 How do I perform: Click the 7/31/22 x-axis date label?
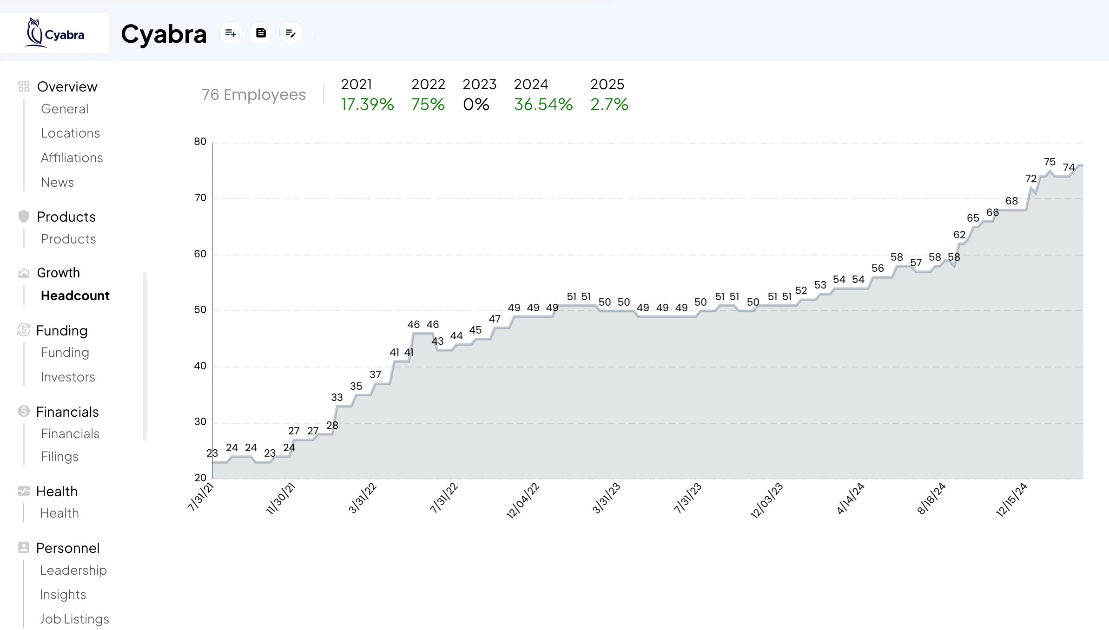[443, 498]
